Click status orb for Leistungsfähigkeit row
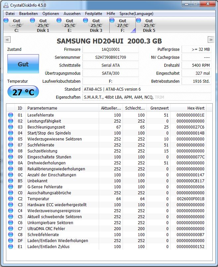 click(x=11, y=121)
